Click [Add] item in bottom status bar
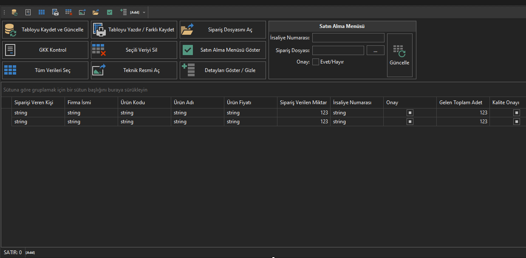Screen dimensions: 526x258 [30, 252]
